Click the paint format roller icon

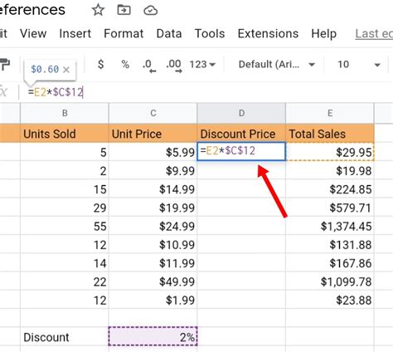[x=5, y=65]
